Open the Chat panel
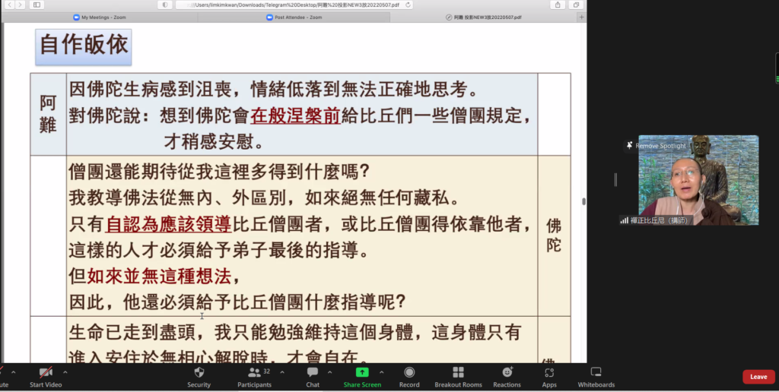The width and height of the screenshot is (779, 392). click(313, 376)
